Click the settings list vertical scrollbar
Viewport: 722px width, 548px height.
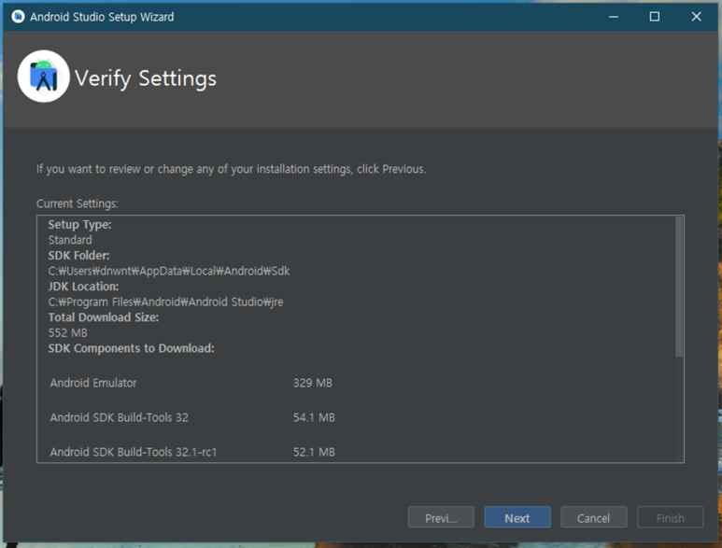pos(679,287)
